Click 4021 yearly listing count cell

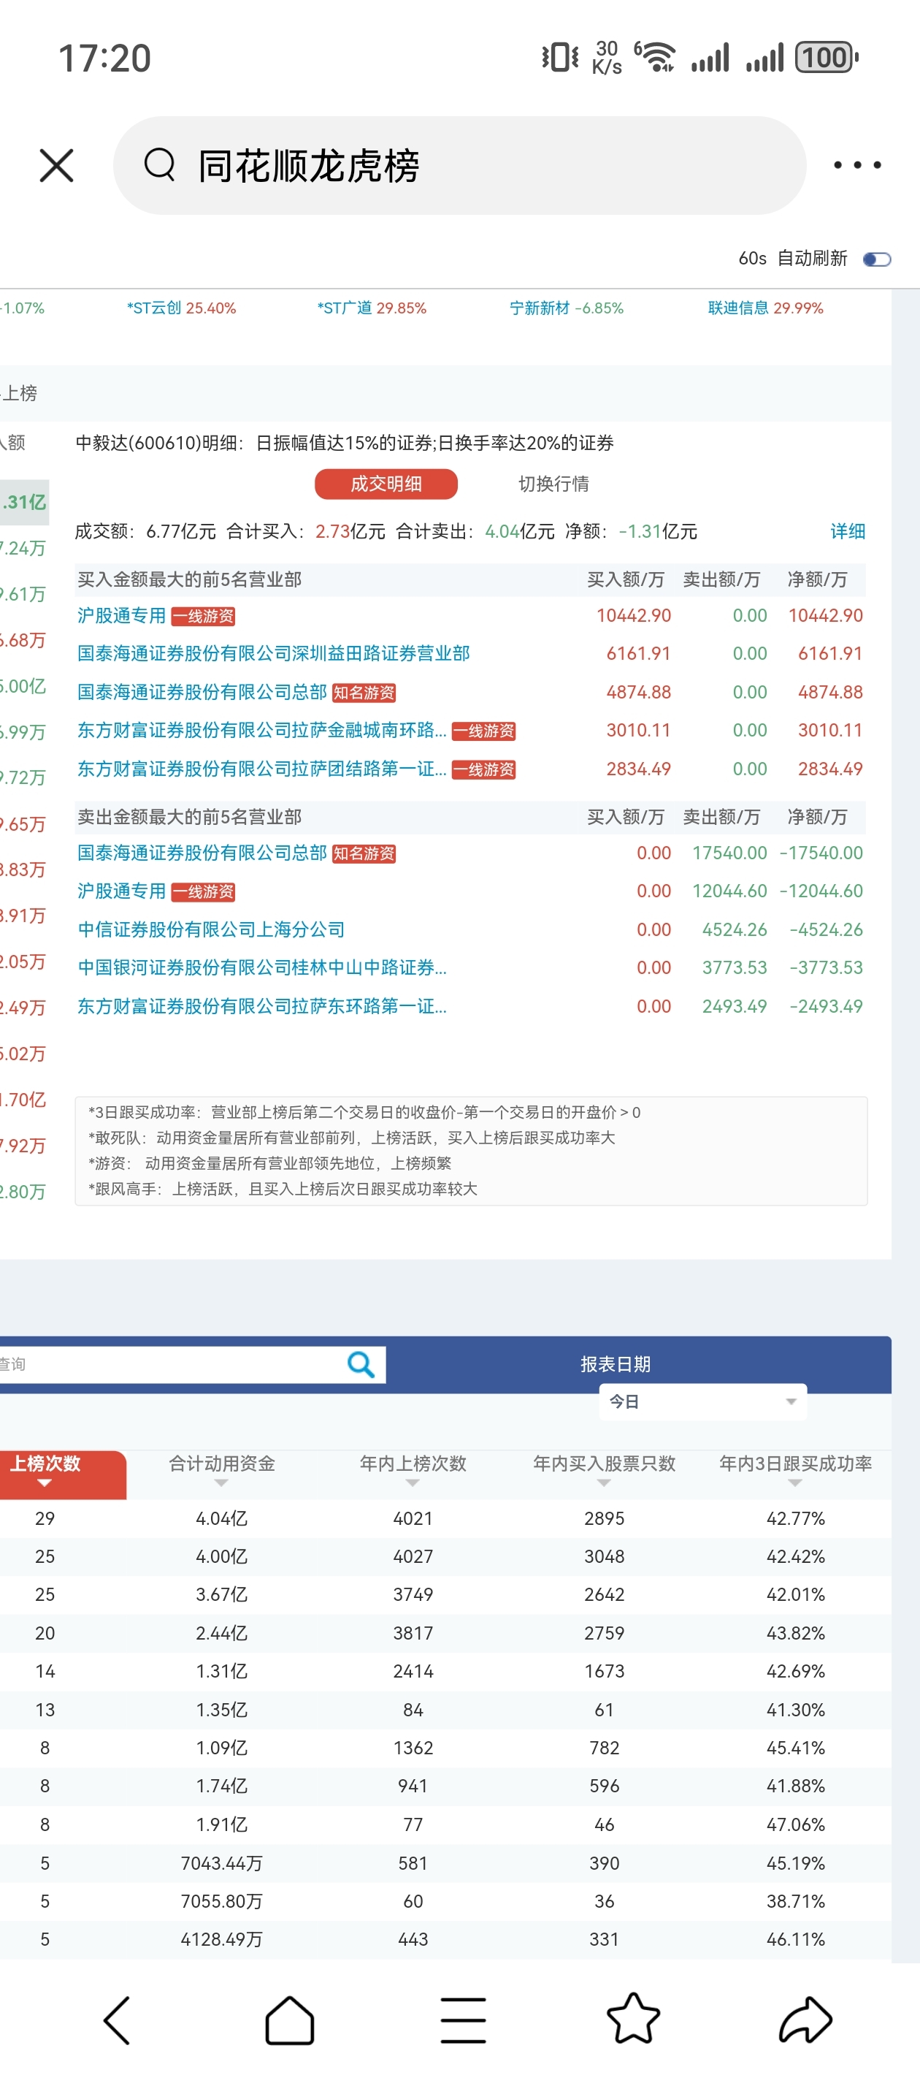[413, 1518]
